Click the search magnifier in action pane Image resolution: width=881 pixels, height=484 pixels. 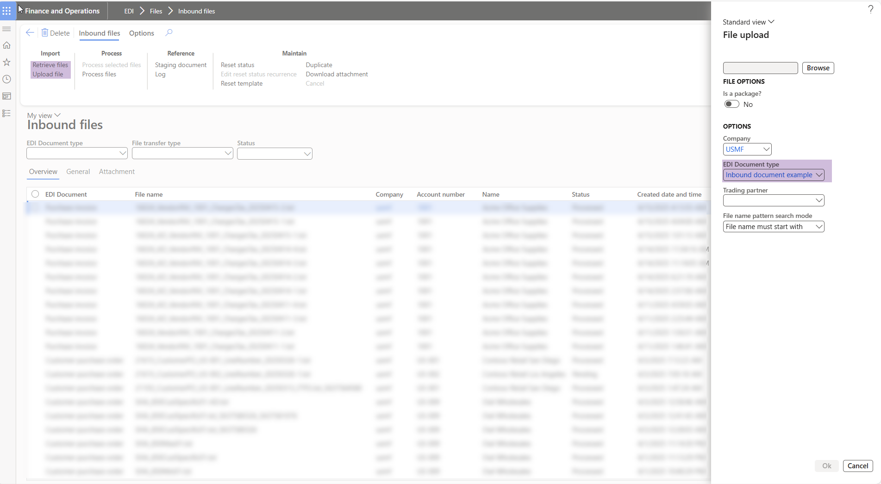[169, 33]
